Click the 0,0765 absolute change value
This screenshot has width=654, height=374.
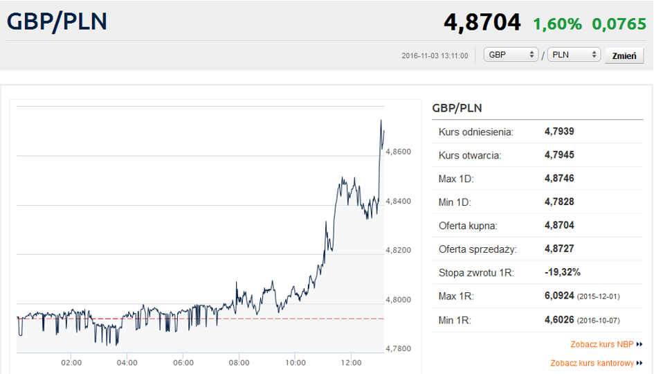tap(619, 24)
